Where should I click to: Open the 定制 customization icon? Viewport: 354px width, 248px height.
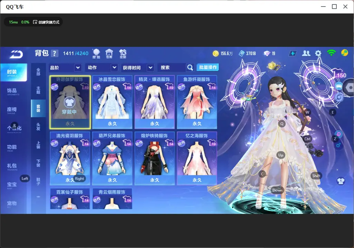(123, 54)
